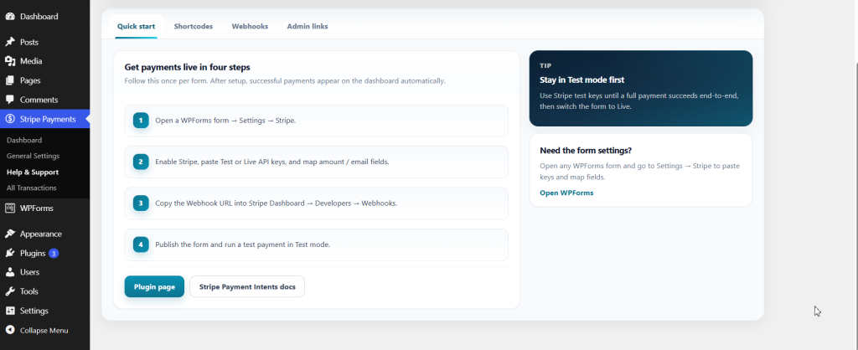Click step 1 Open a WPForms form
The width and height of the screenshot is (858, 350).
[225, 121]
